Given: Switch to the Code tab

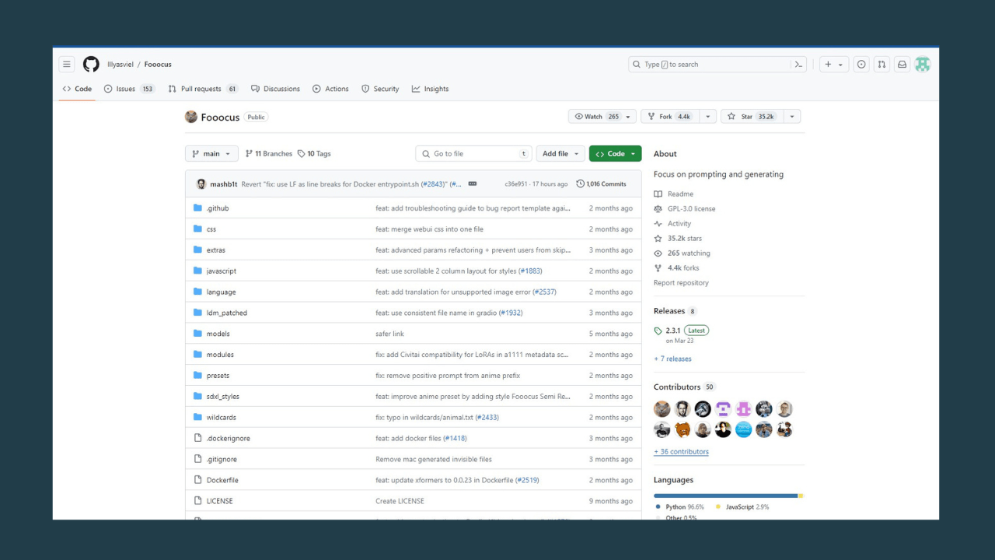Looking at the screenshot, I should 77,89.
